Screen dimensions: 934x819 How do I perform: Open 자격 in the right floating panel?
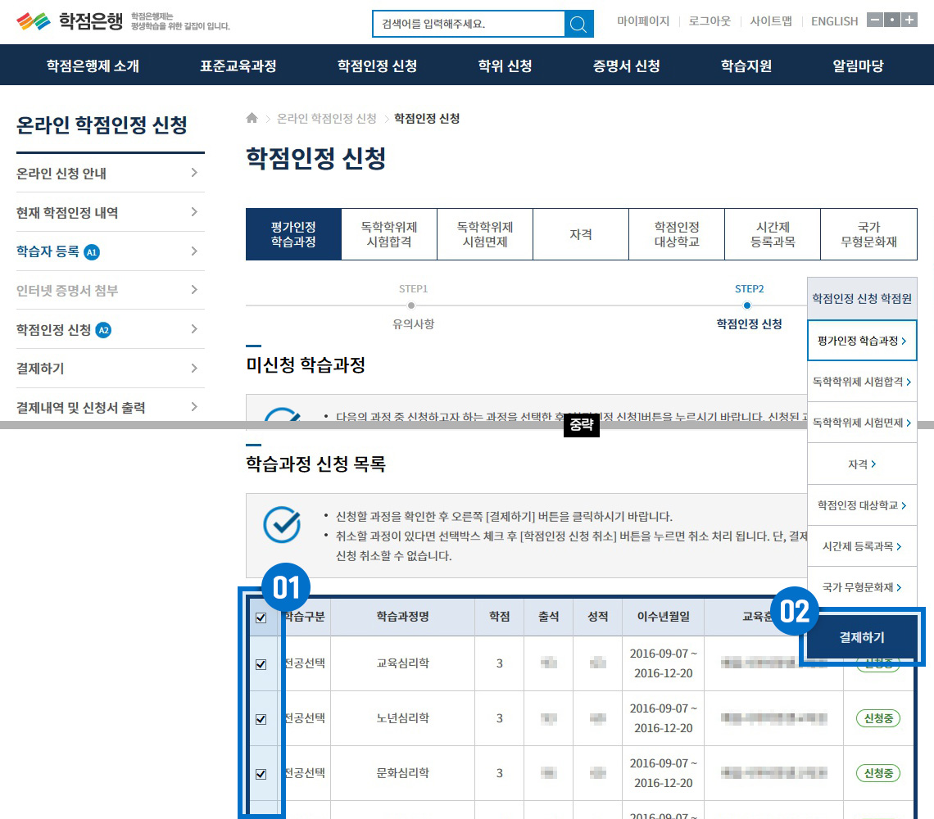coord(861,464)
